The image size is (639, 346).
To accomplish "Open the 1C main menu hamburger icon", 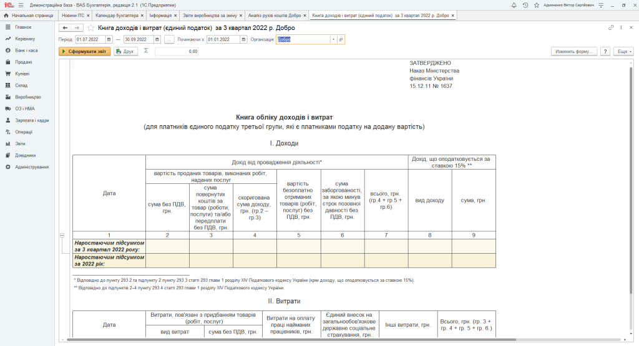I will 21,5.
